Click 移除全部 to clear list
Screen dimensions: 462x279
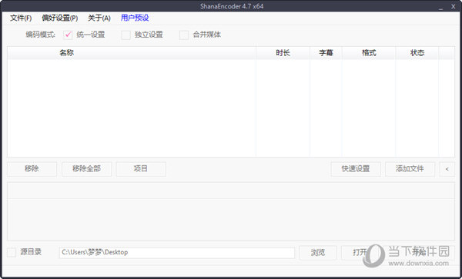[86, 169]
